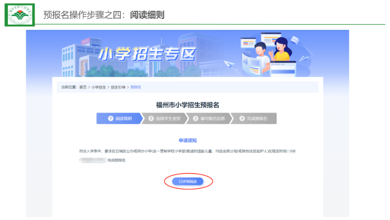This screenshot has height=220, width=390.
Task: Click the number 2 step circle icon
Action: pyautogui.click(x=151, y=119)
